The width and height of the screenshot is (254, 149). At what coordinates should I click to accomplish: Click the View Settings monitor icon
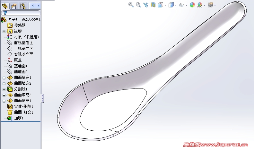tap(210, 5)
